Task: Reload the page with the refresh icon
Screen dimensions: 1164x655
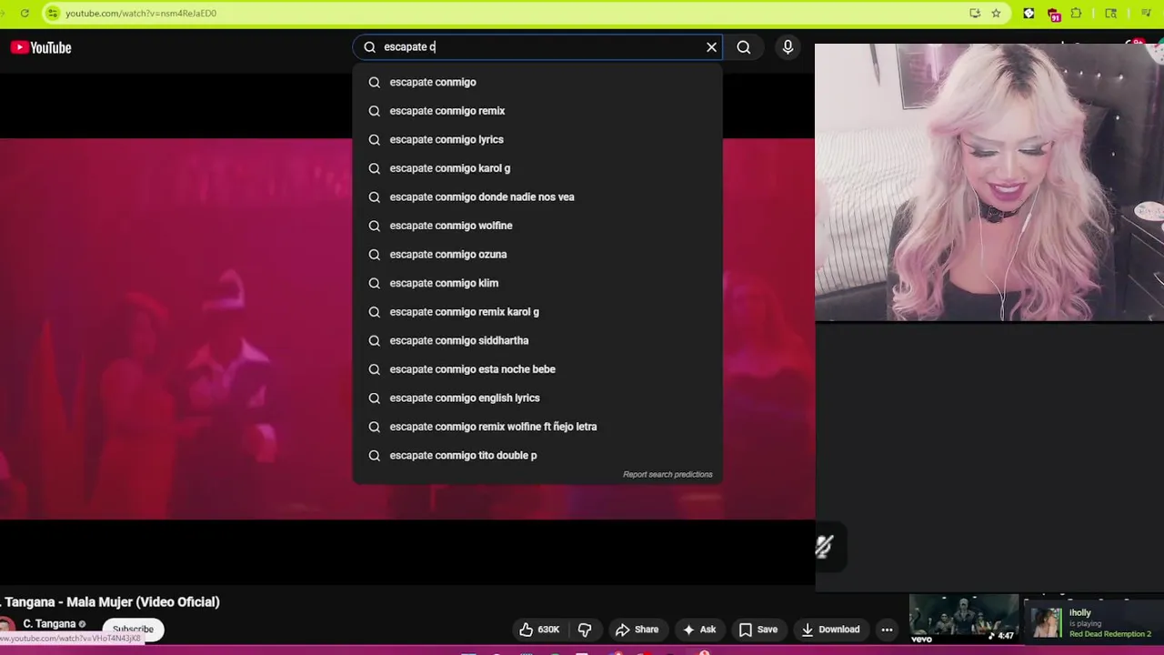Action: point(25,13)
